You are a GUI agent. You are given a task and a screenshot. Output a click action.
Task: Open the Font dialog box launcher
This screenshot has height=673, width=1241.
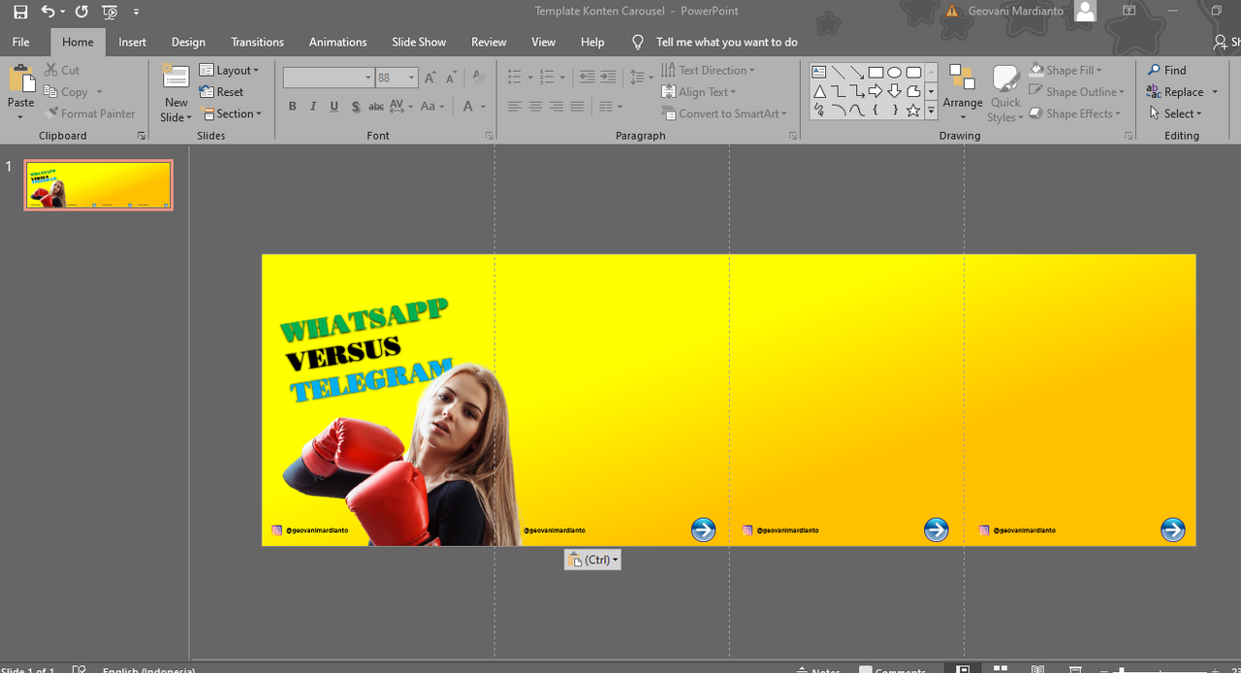coord(489,136)
